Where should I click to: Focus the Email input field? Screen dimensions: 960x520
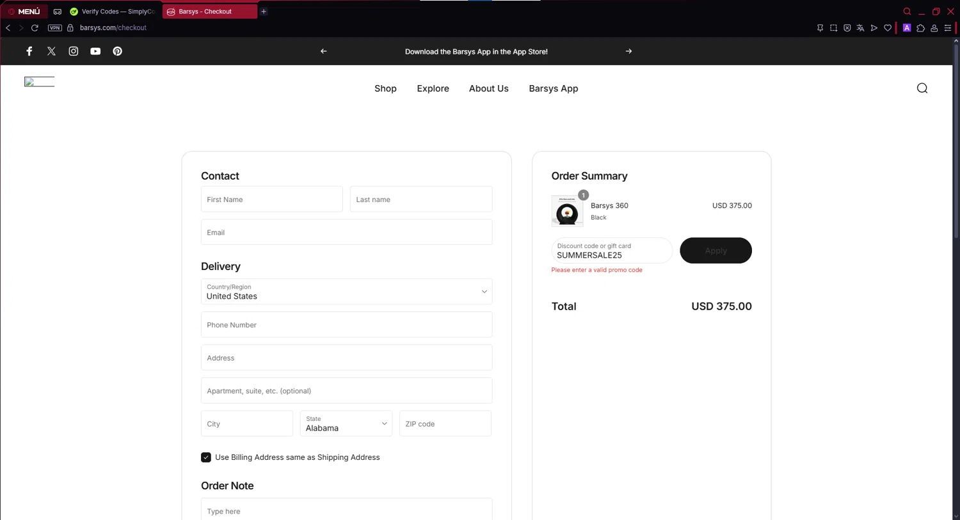(x=346, y=232)
